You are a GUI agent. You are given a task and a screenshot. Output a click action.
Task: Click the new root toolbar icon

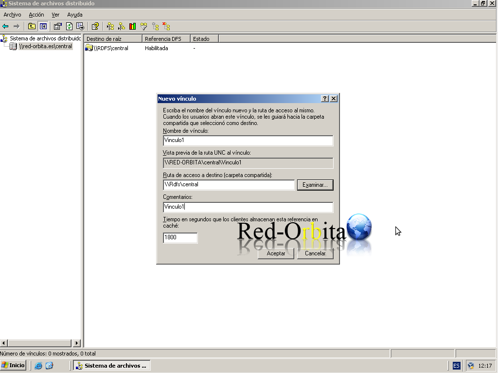[110, 26]
